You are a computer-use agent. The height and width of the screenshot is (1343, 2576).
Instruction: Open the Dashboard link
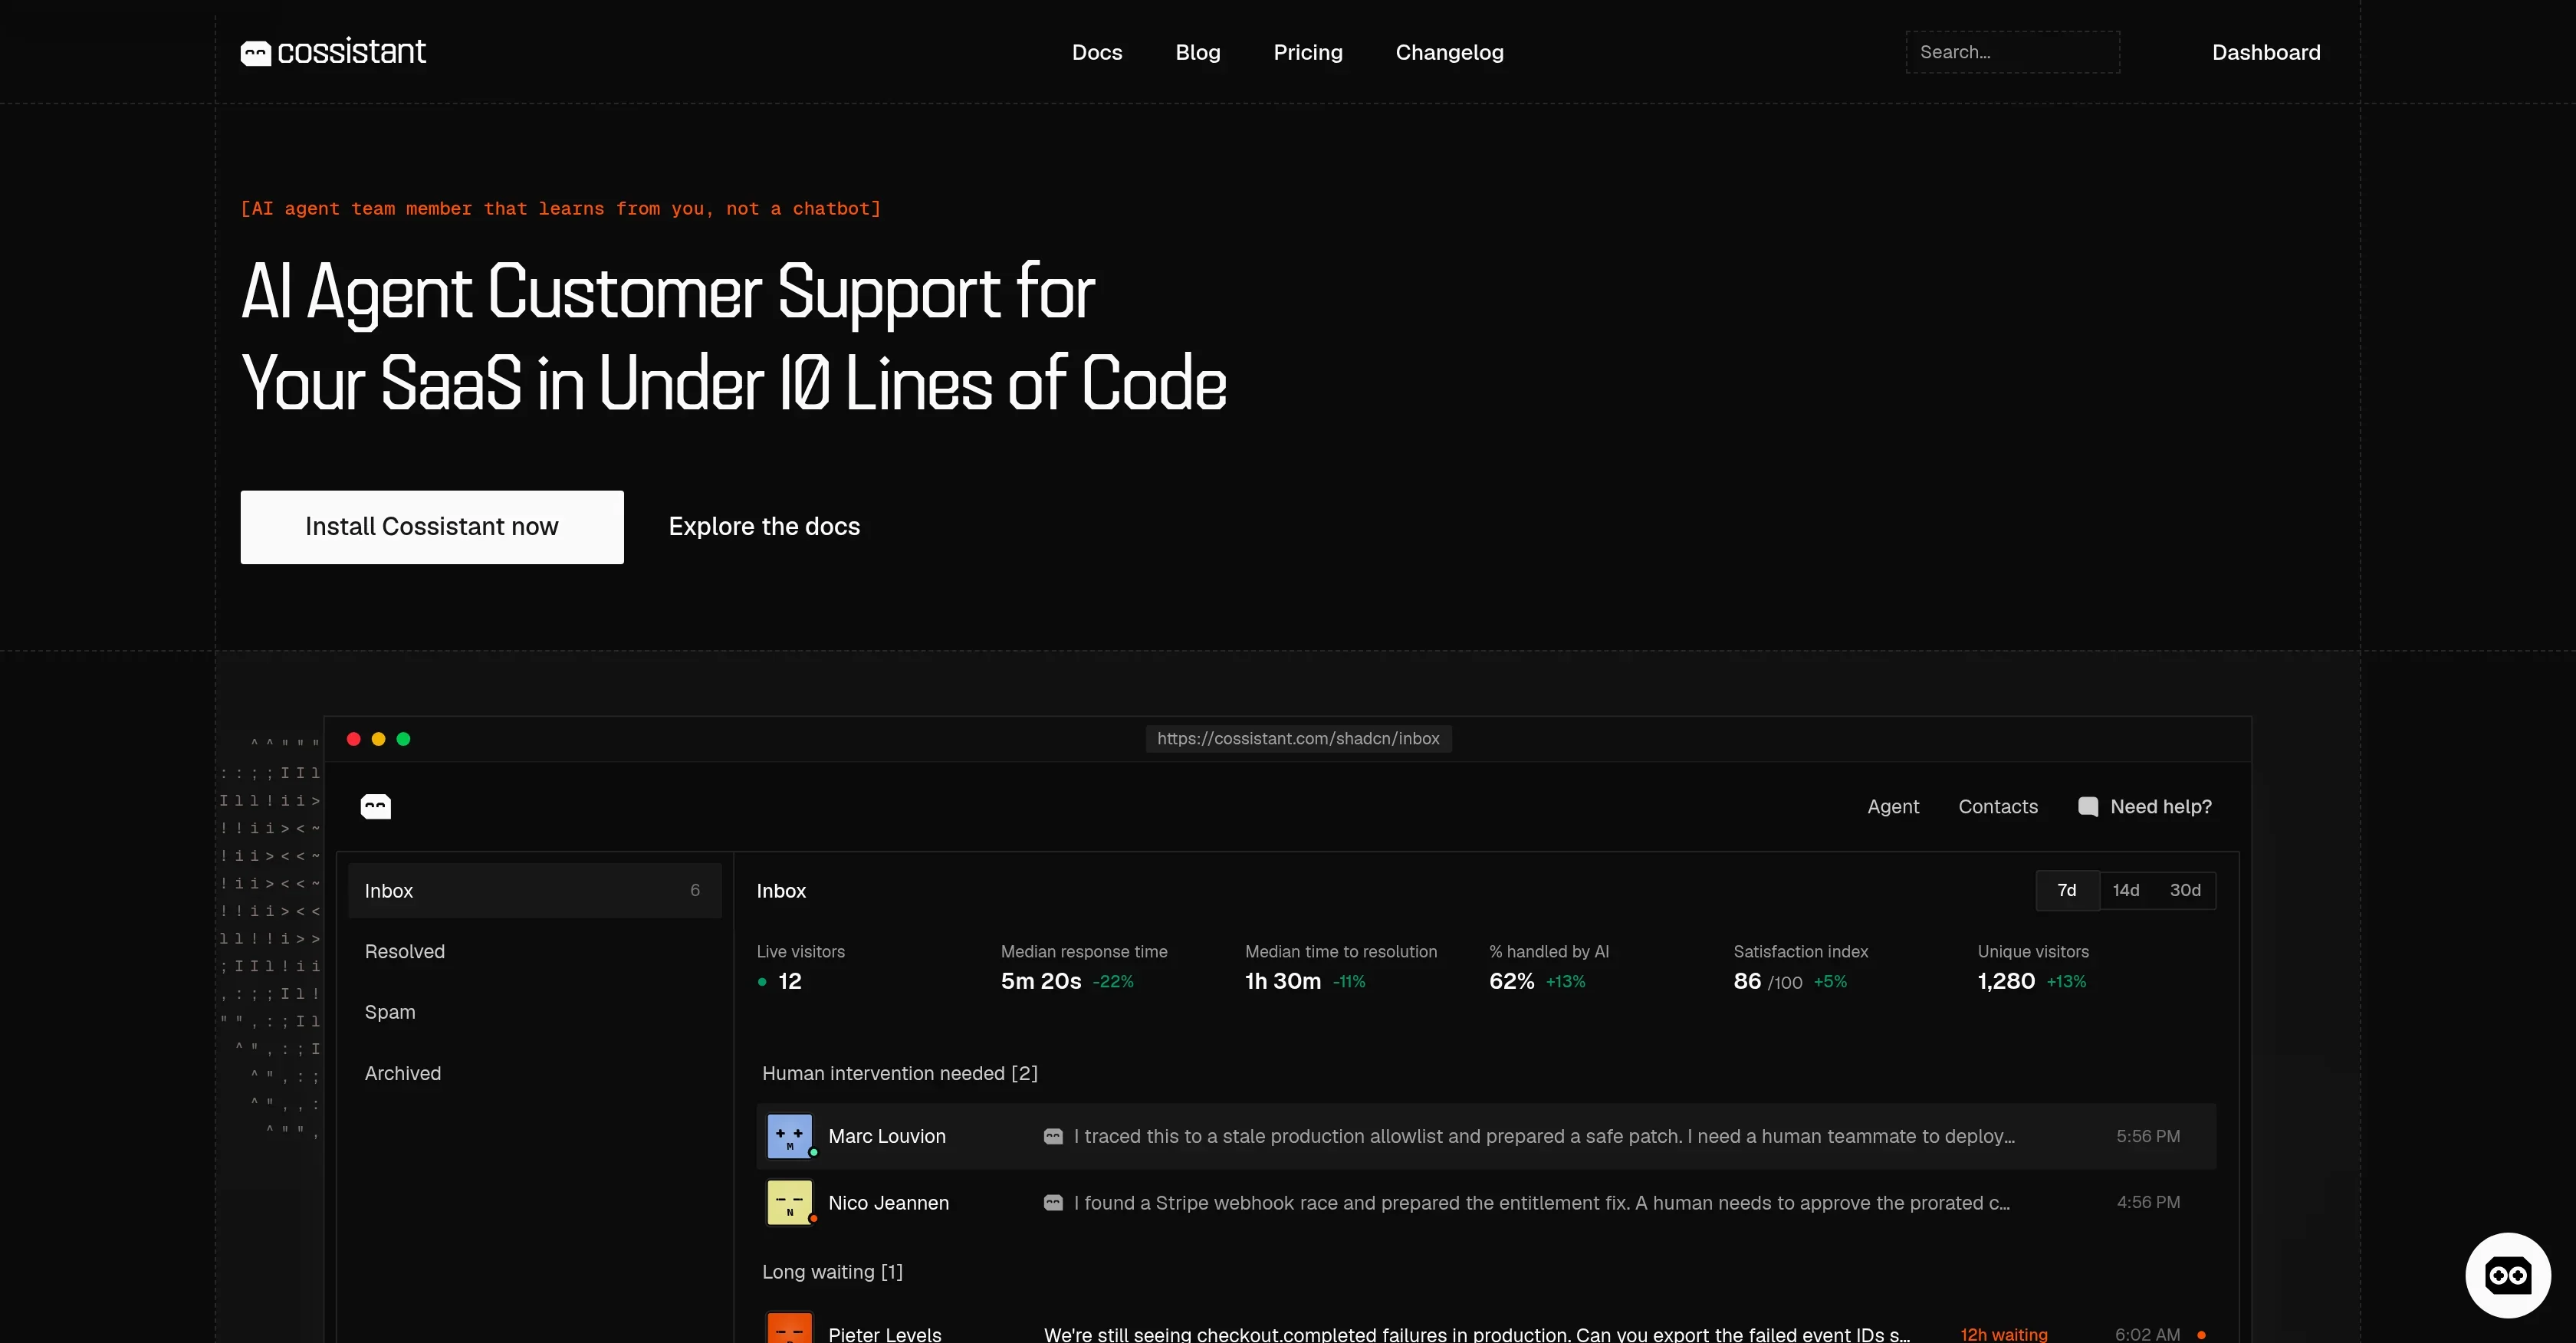point(2266,52)
